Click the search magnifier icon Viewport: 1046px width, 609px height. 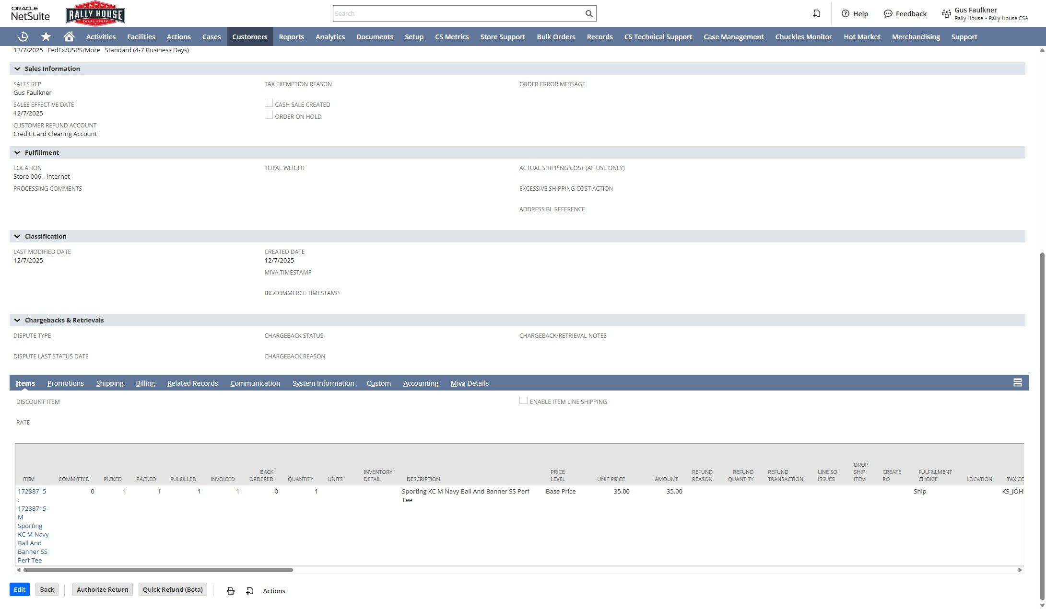[589, 13]
